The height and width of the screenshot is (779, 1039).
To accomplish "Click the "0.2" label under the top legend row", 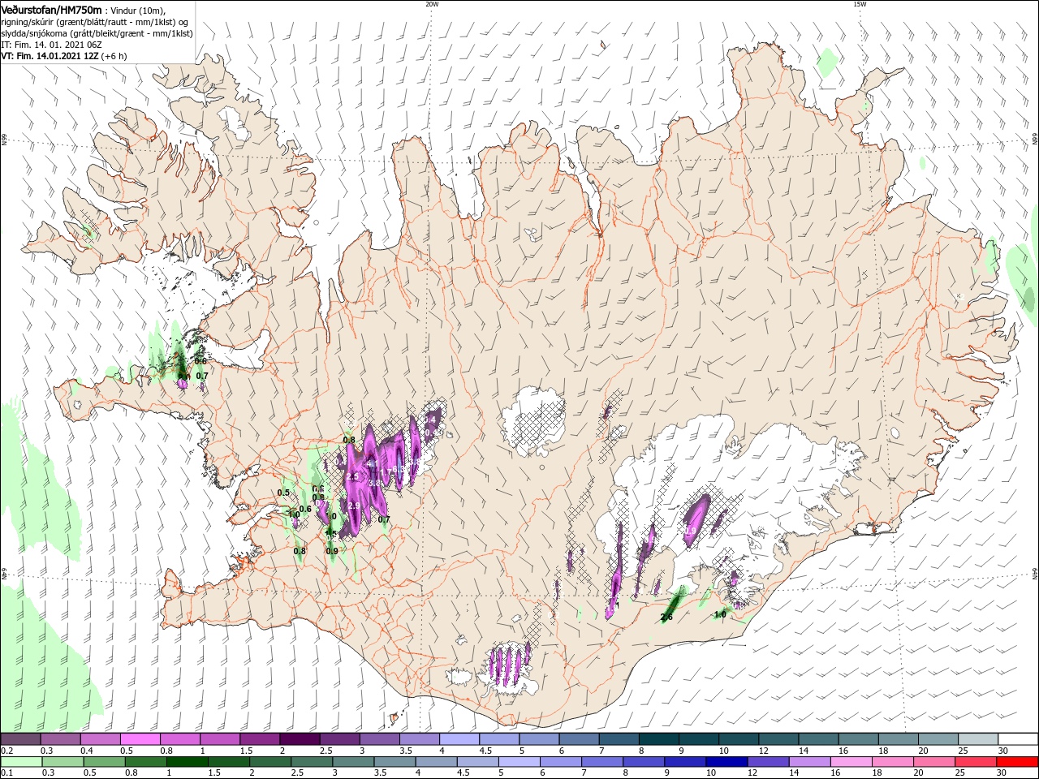I will [x=7, y=751].
